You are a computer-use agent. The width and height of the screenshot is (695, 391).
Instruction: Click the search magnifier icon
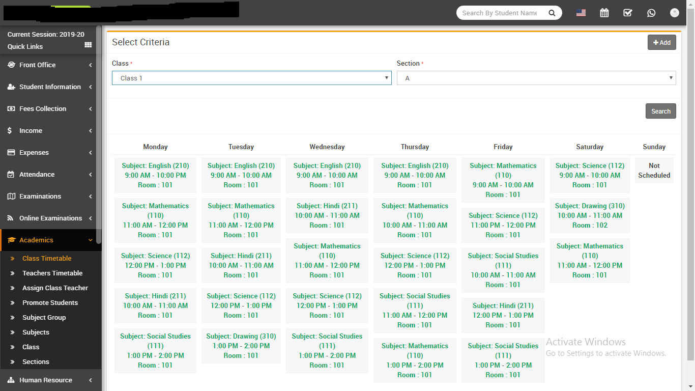[552, 13]
